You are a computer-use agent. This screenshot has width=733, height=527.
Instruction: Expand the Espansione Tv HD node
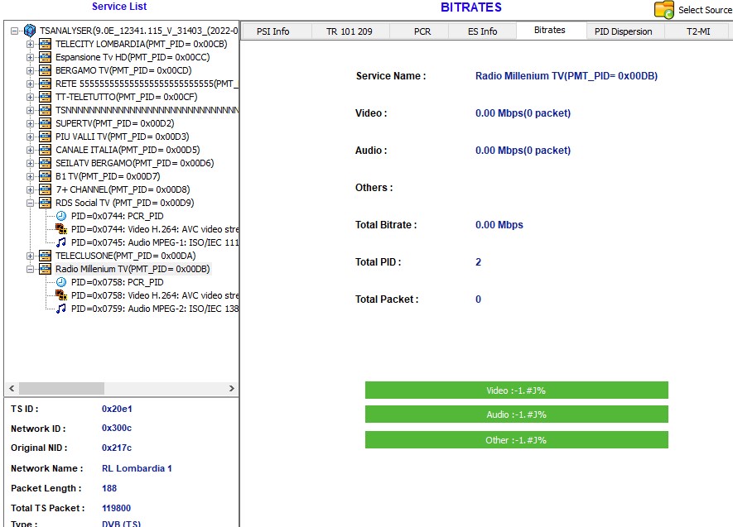coord(31,57)
